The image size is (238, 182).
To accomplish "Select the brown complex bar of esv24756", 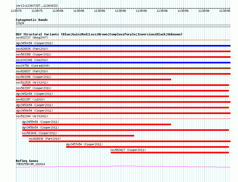I will [123, 68].
